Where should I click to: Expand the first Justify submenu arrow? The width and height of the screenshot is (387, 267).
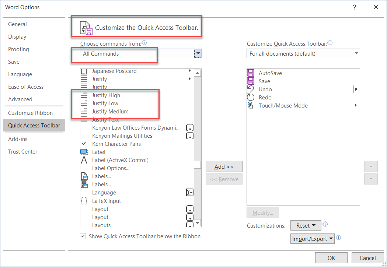[x=189, y=79]
